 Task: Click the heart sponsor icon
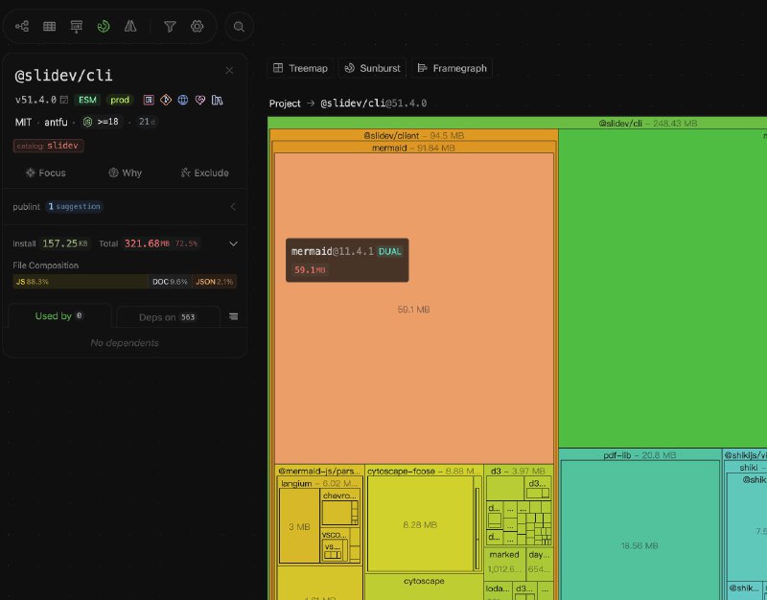[200, 100]
